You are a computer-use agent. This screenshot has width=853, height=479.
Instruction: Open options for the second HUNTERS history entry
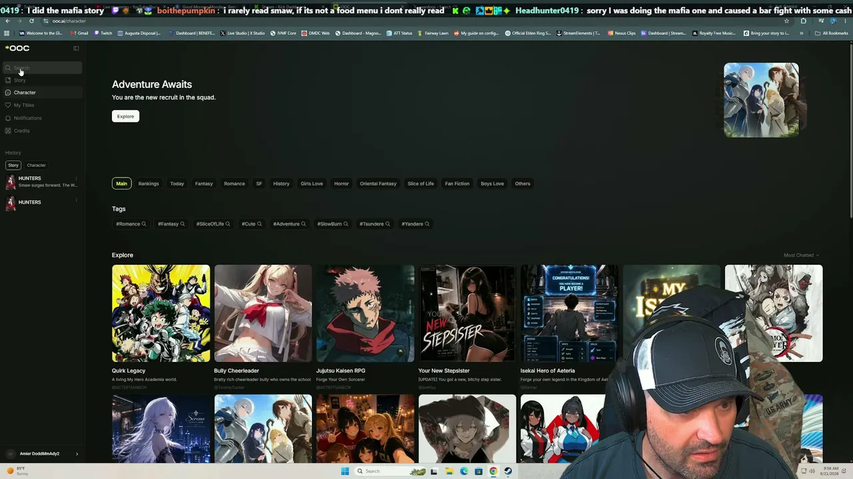[76, 200]
